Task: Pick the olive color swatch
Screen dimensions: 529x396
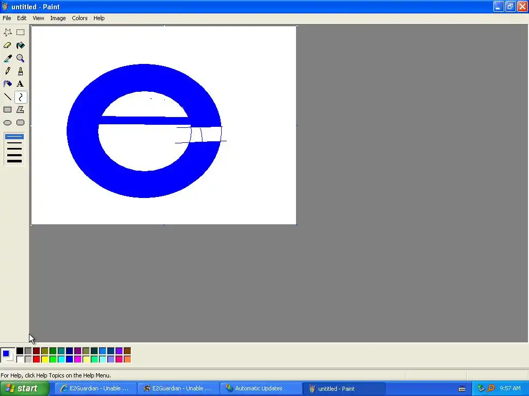Action: click(x=44, y=351)
